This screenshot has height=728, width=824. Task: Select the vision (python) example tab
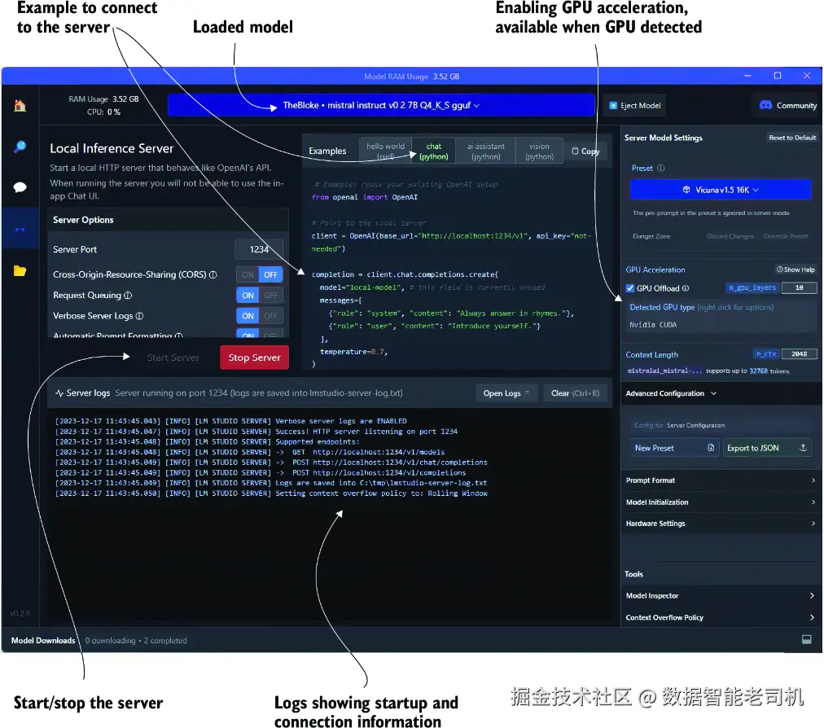point(539,151)
